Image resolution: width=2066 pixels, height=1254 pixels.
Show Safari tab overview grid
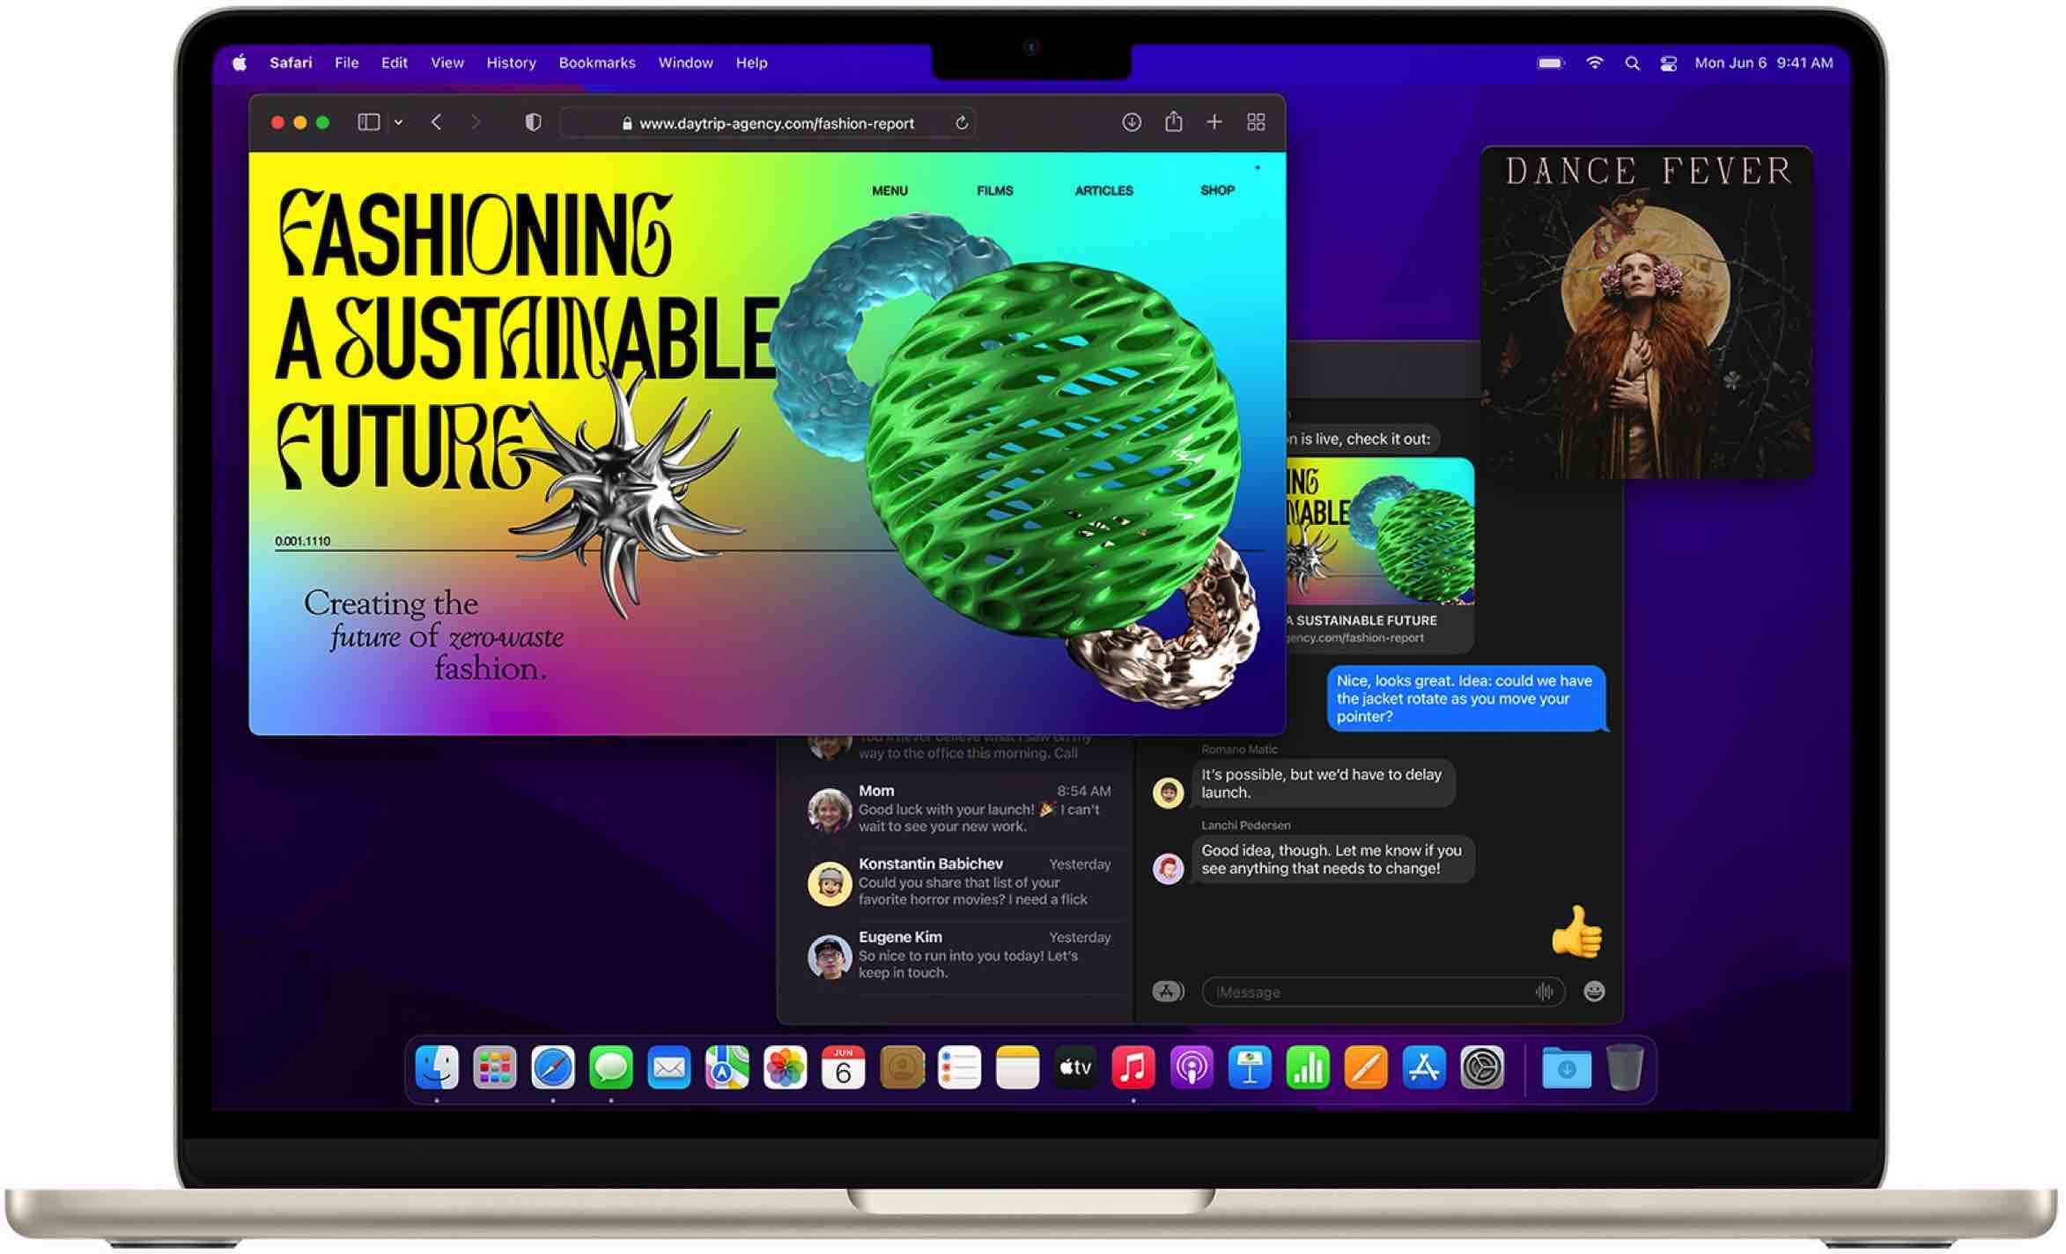click(x=1258, y=122)
